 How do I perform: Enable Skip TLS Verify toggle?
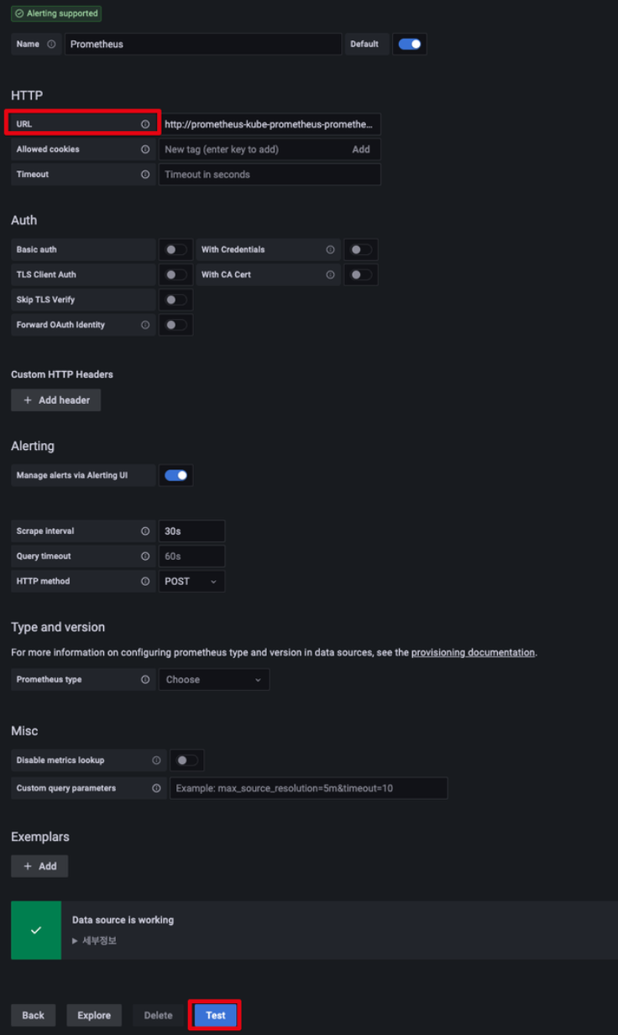pos(175,300)
